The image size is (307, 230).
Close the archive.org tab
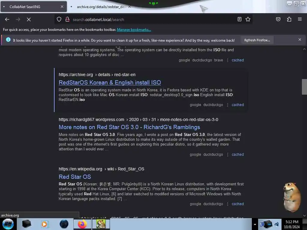click(130, 7)
